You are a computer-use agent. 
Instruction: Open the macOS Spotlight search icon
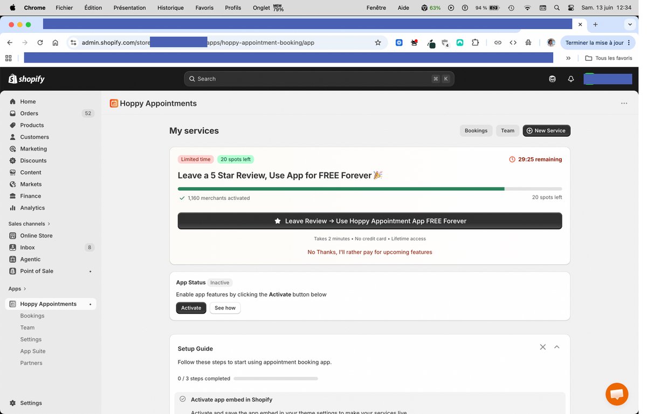pyautogui.click(x=557, y=8)
